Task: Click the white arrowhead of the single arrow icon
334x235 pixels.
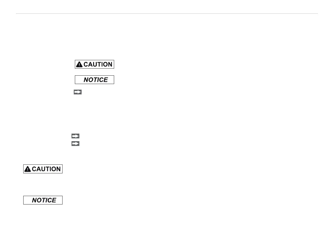Action: (x=79, y=92)
